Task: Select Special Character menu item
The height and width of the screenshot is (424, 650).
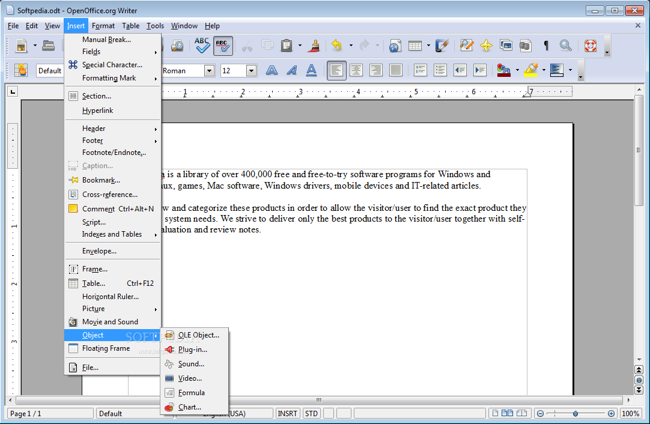Action: (112, 65)
